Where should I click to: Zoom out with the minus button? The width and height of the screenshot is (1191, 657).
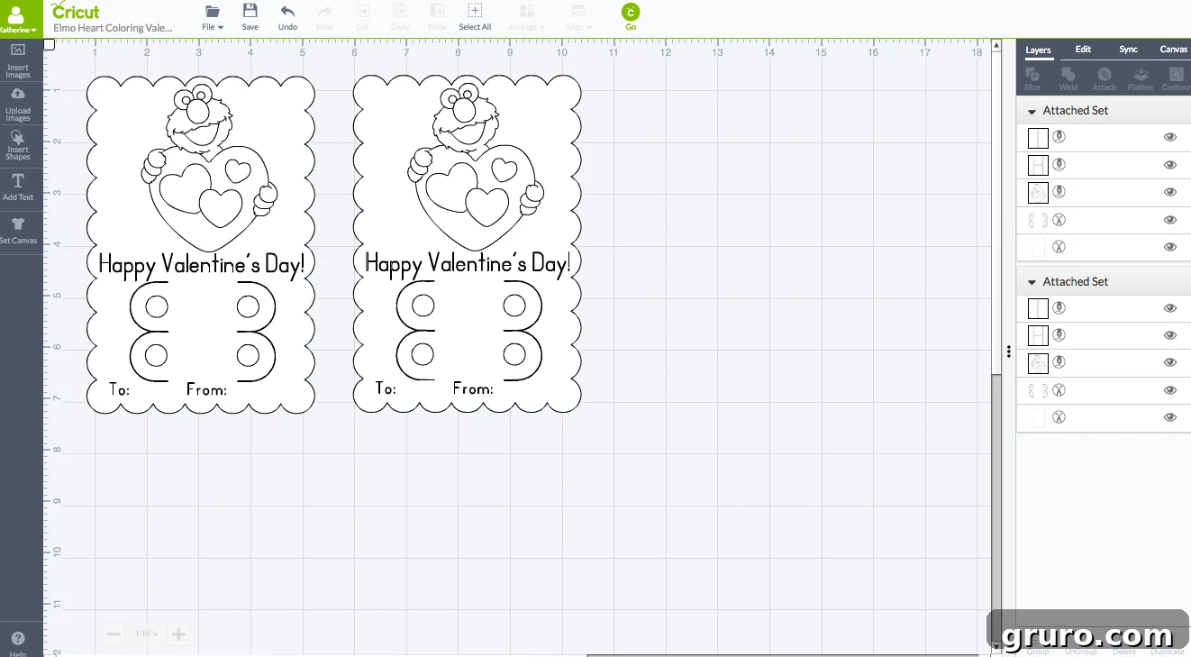114,634
